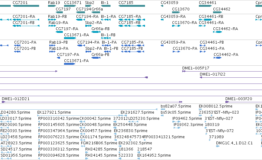Click EST DMG1C.4_1.D12.C1

(218, 146)
